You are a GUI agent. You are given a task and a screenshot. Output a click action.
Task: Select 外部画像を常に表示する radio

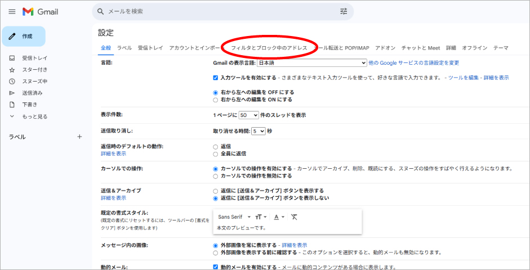point(216,245)
